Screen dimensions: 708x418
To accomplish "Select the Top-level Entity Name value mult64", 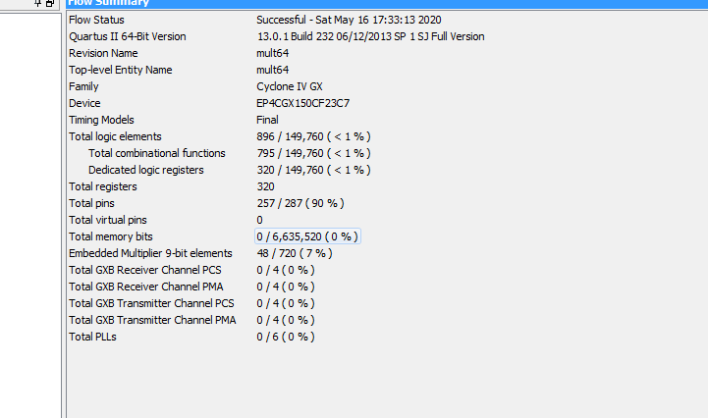I will pos(273,70).
